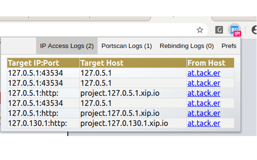Follow at.tack.er link in first row
This screenshot has height=160, width=257.
(x=204, y=73)
